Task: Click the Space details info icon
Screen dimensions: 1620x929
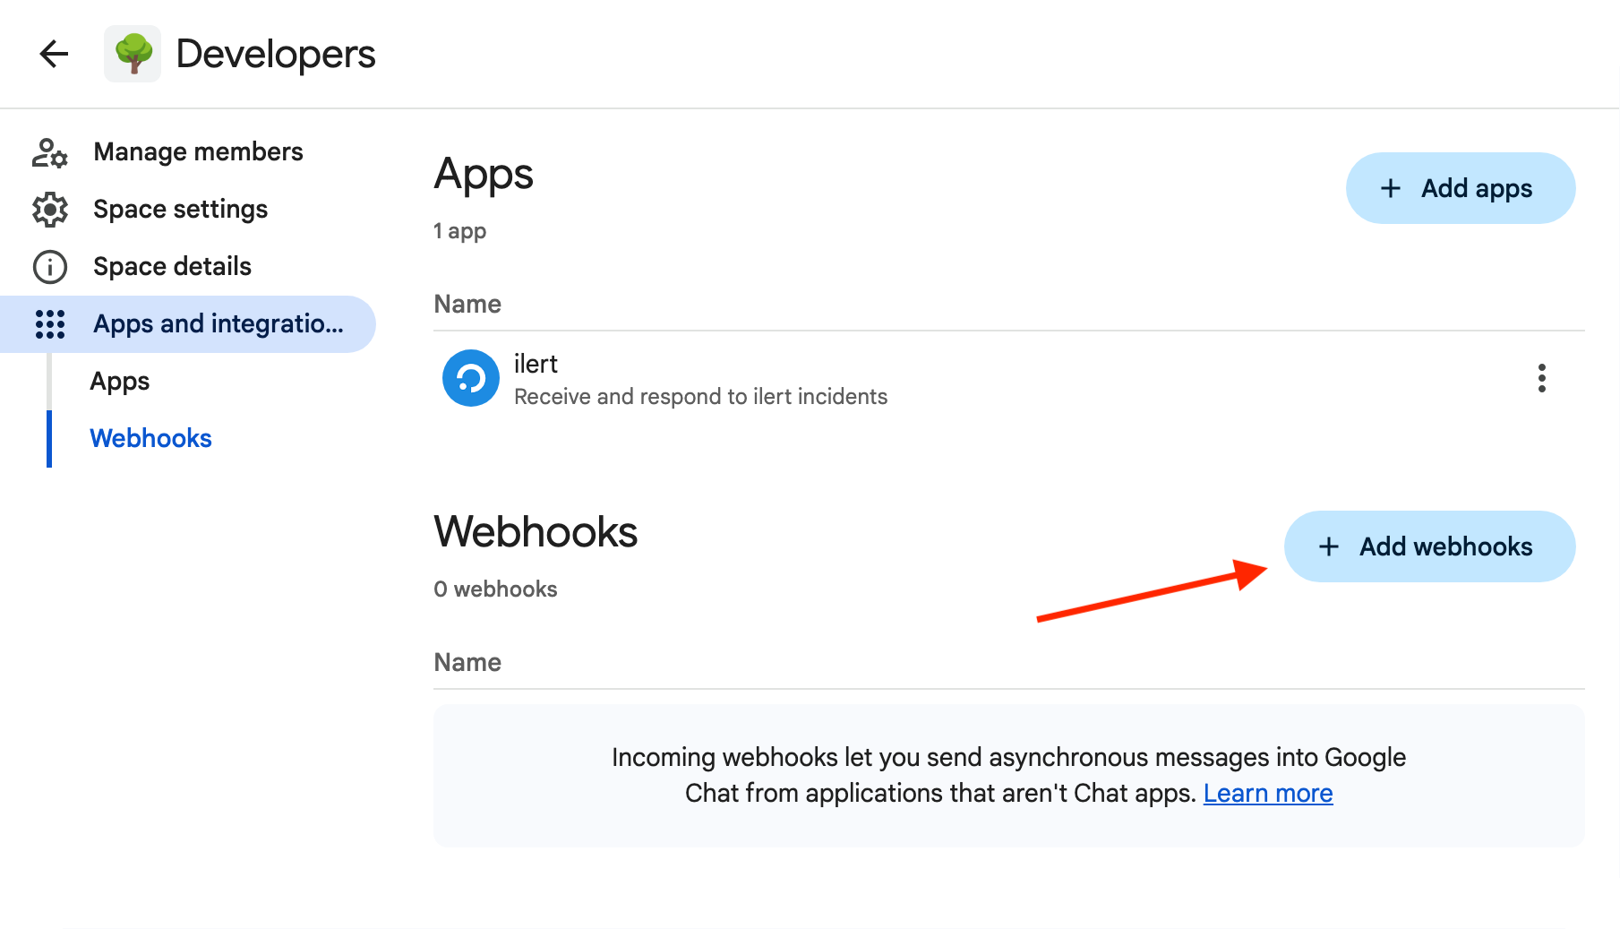Action: click(x=49, y=267)
